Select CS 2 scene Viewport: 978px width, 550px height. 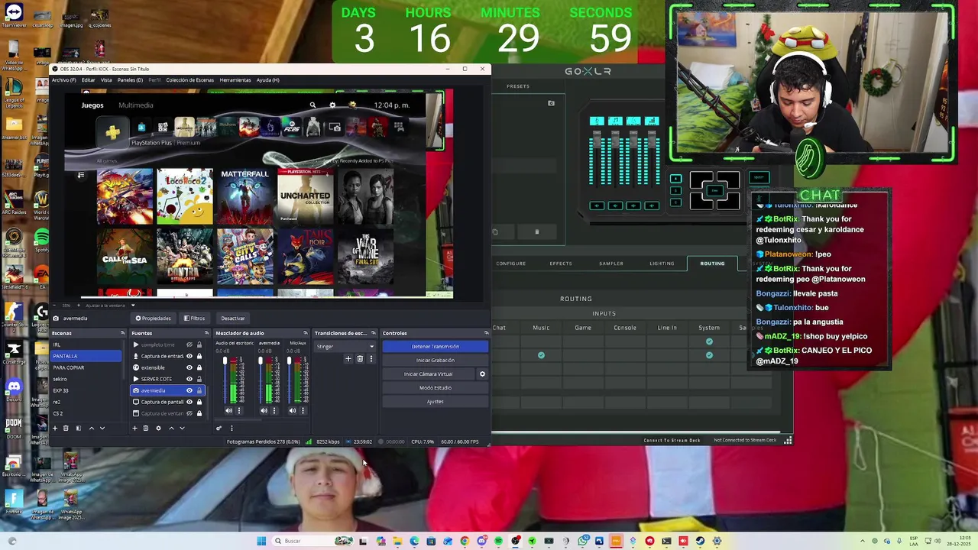(86, 413)
